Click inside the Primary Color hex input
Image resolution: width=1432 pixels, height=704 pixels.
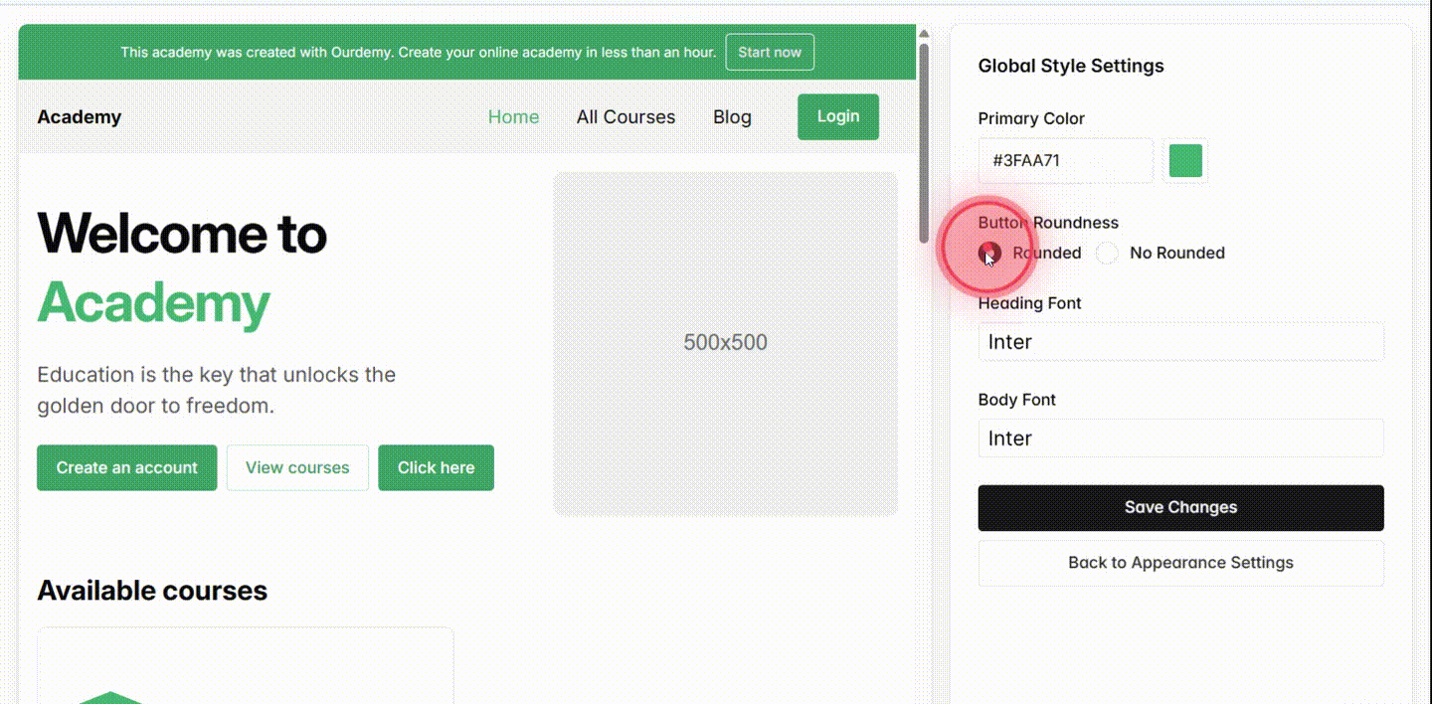1065,160
